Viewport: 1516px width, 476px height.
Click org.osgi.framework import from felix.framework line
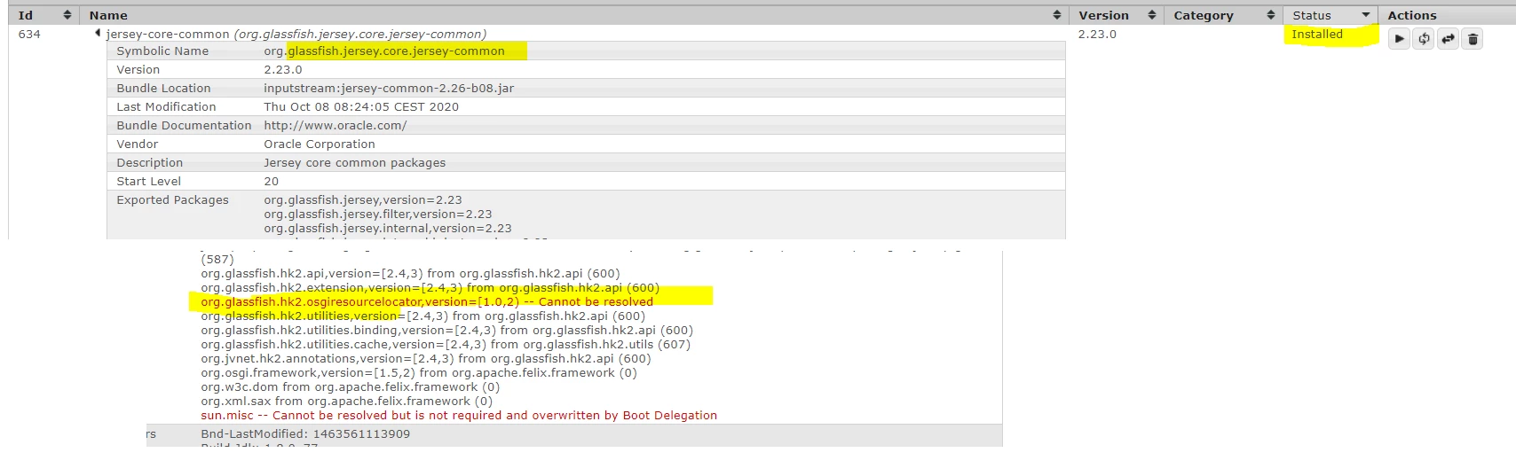click(x=419, y=372)
